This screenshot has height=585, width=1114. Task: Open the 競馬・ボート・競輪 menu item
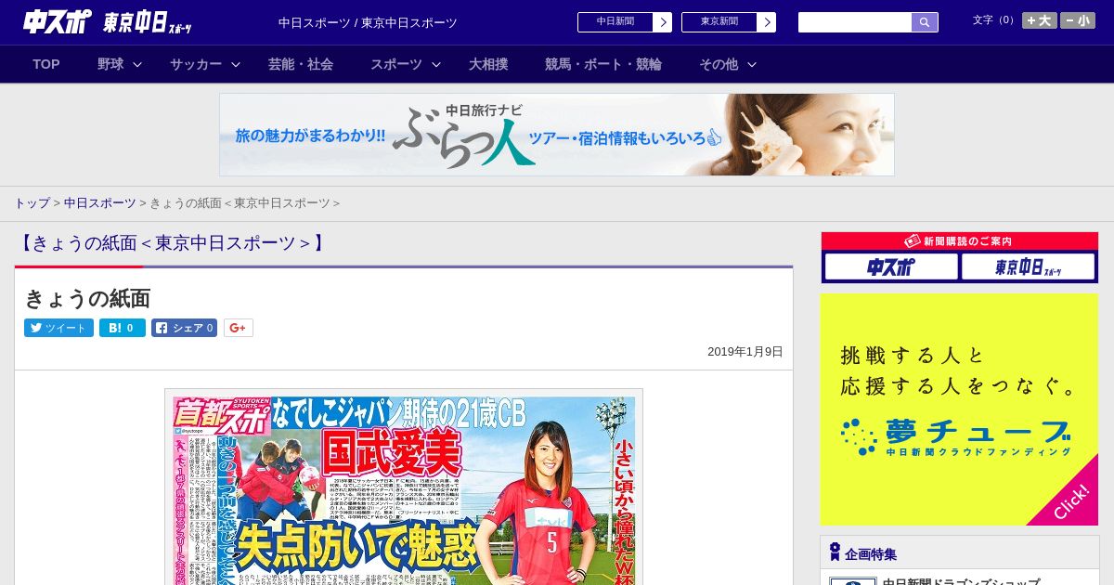(x=603, y=64)
